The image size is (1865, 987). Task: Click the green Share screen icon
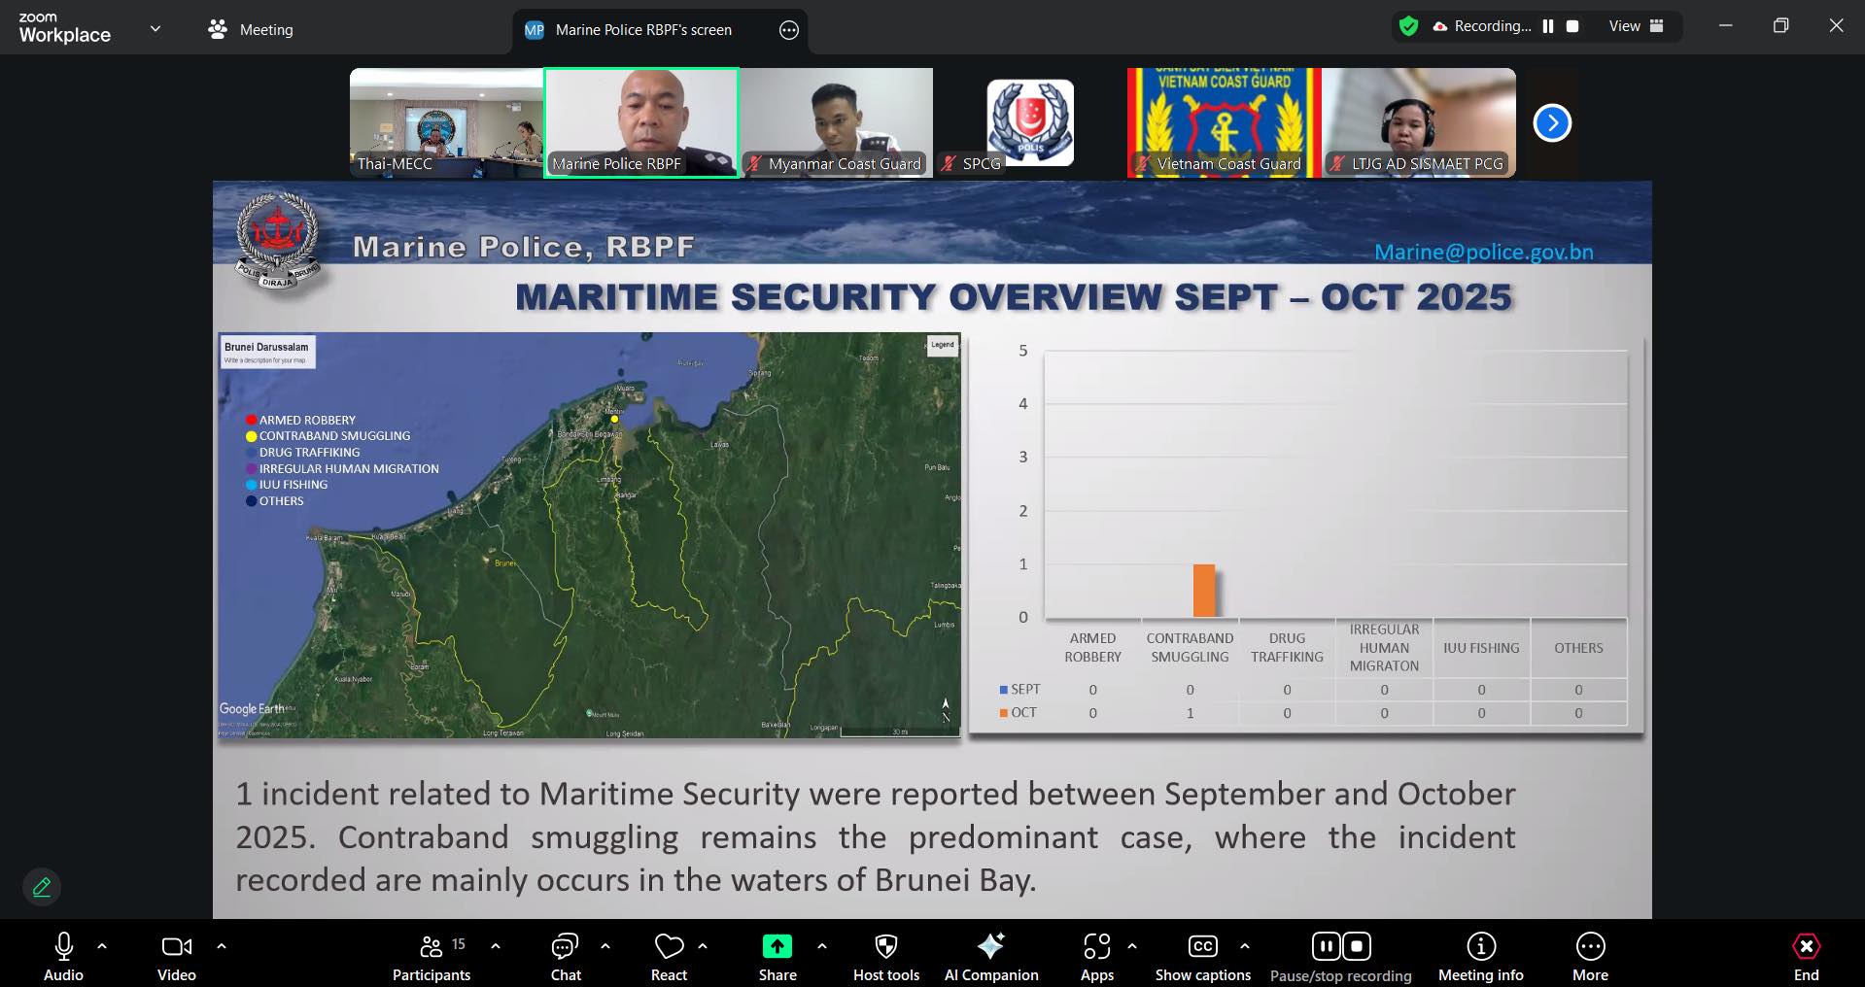click(x=777, y=946)
